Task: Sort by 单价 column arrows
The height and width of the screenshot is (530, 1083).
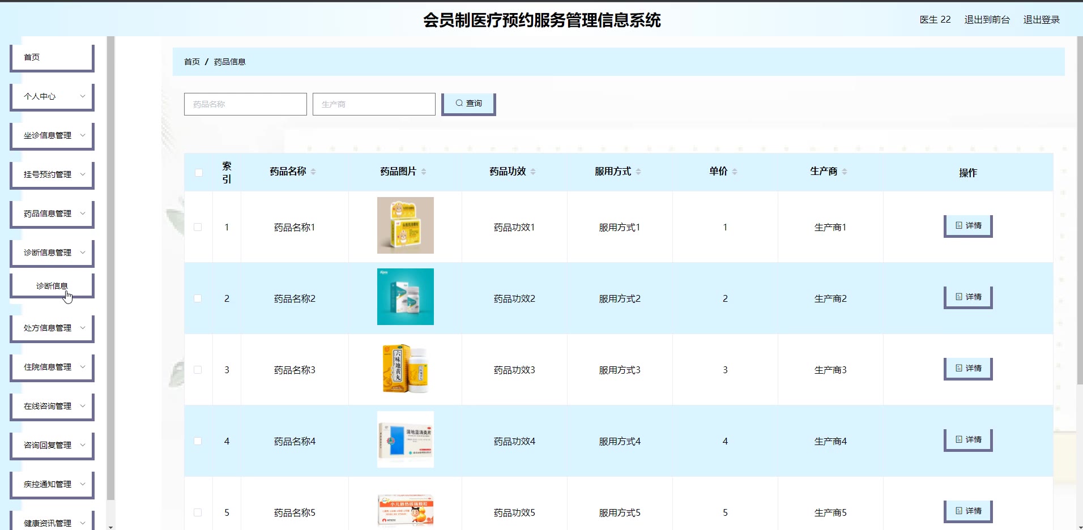Action: tap(735, 172)
